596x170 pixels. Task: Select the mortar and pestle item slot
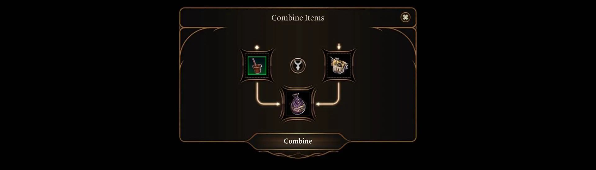pyautogui.click(x=257, y=66)
